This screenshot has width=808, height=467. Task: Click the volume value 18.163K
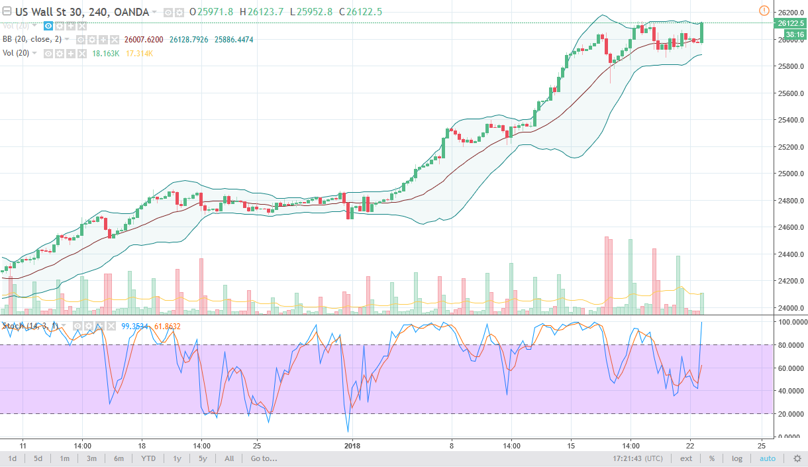[x=106, y=53]
